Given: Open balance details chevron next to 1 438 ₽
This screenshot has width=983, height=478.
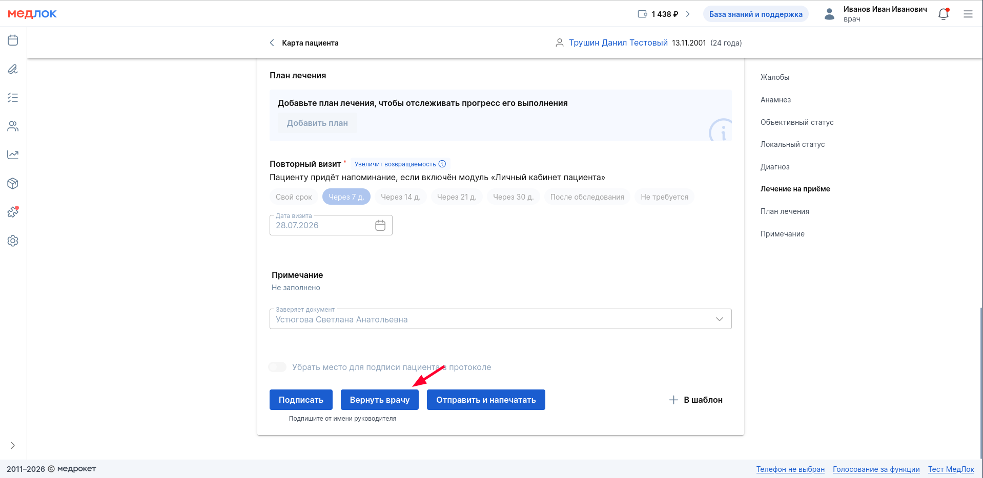Looking at the screenshot, I should pos(688,14).
